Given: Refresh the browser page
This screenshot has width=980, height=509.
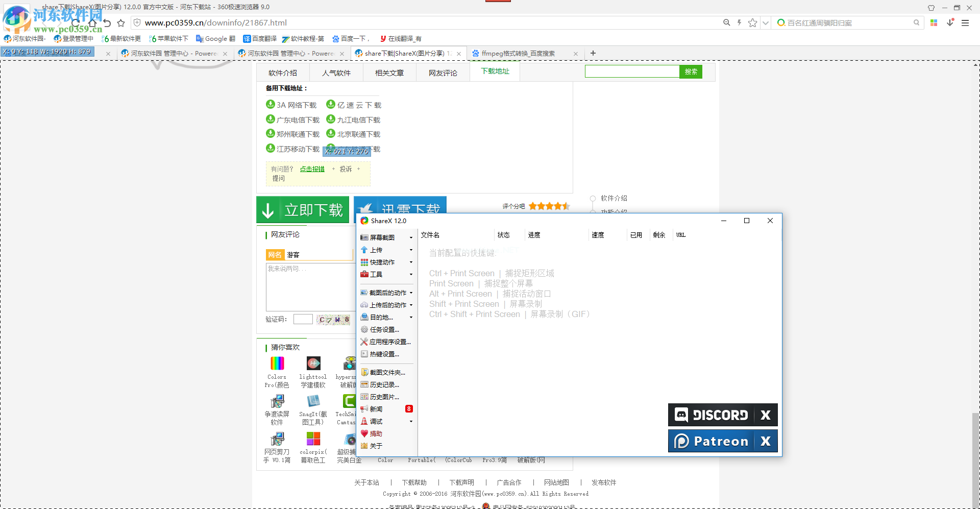Looking at the screenshot, I should tap(76, 23).
